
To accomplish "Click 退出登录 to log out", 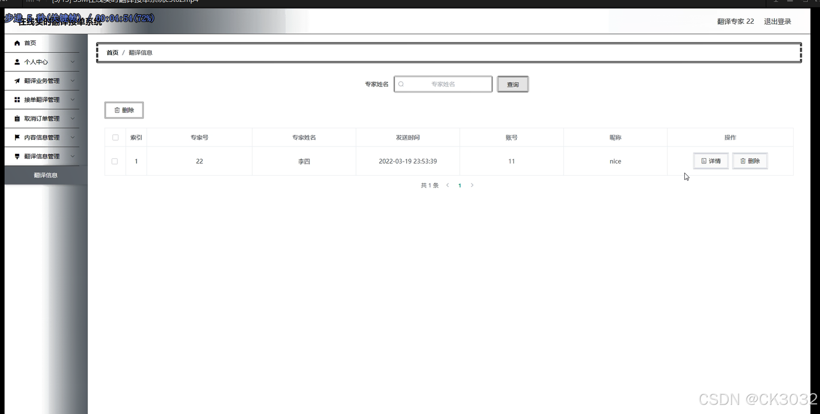I will click(777, 21).
